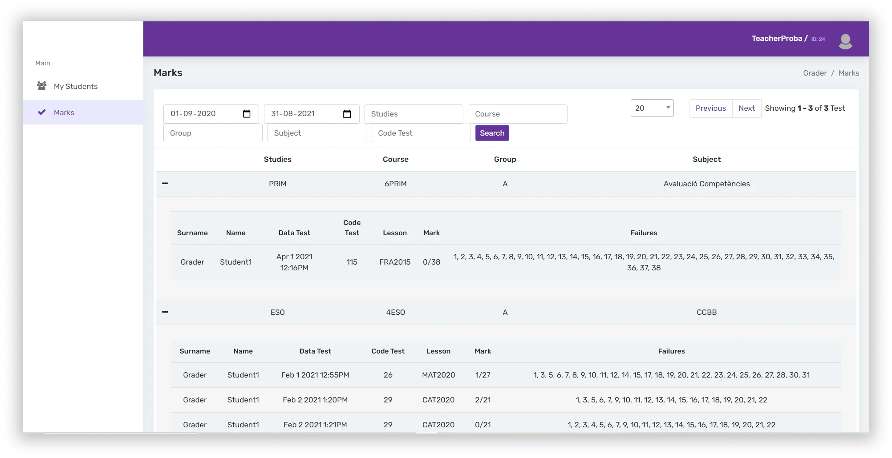The width and height of the screenshot is (892, 458).
Task: Click the Subject column header
Action: click(x=706, y=159)
